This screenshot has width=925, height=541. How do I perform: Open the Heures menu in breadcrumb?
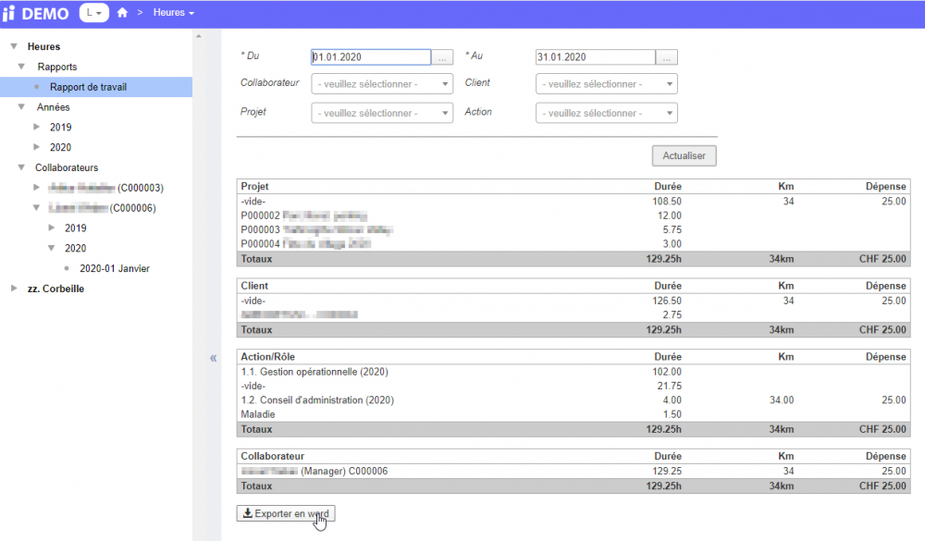pyautogui.click(x=173, y=13)
